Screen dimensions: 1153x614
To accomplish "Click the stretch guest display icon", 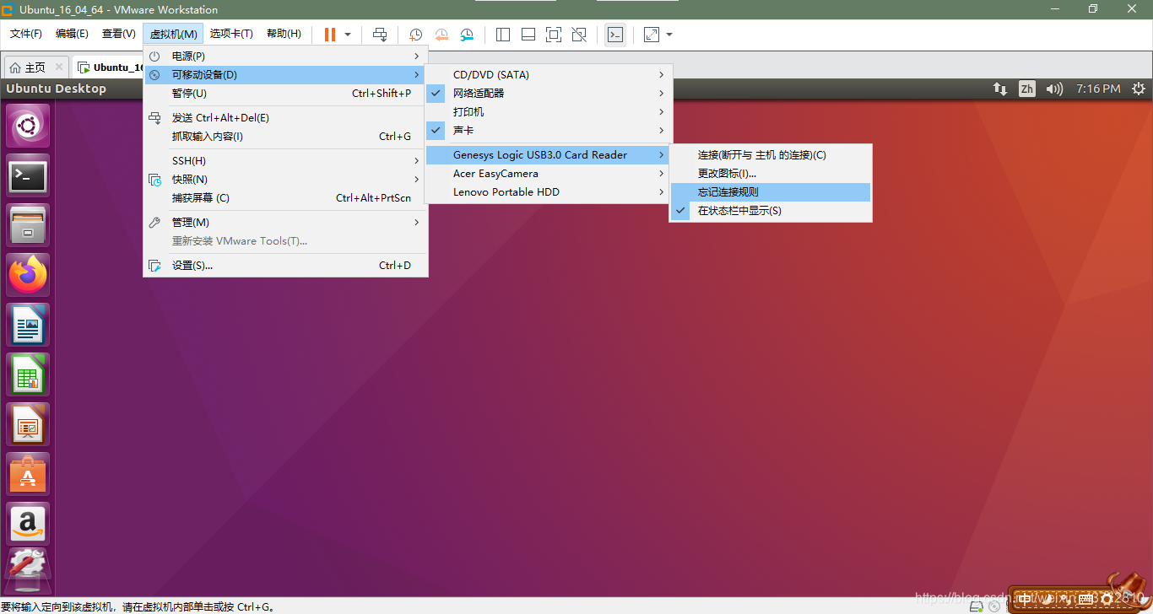I will click(x=652, y=35).
